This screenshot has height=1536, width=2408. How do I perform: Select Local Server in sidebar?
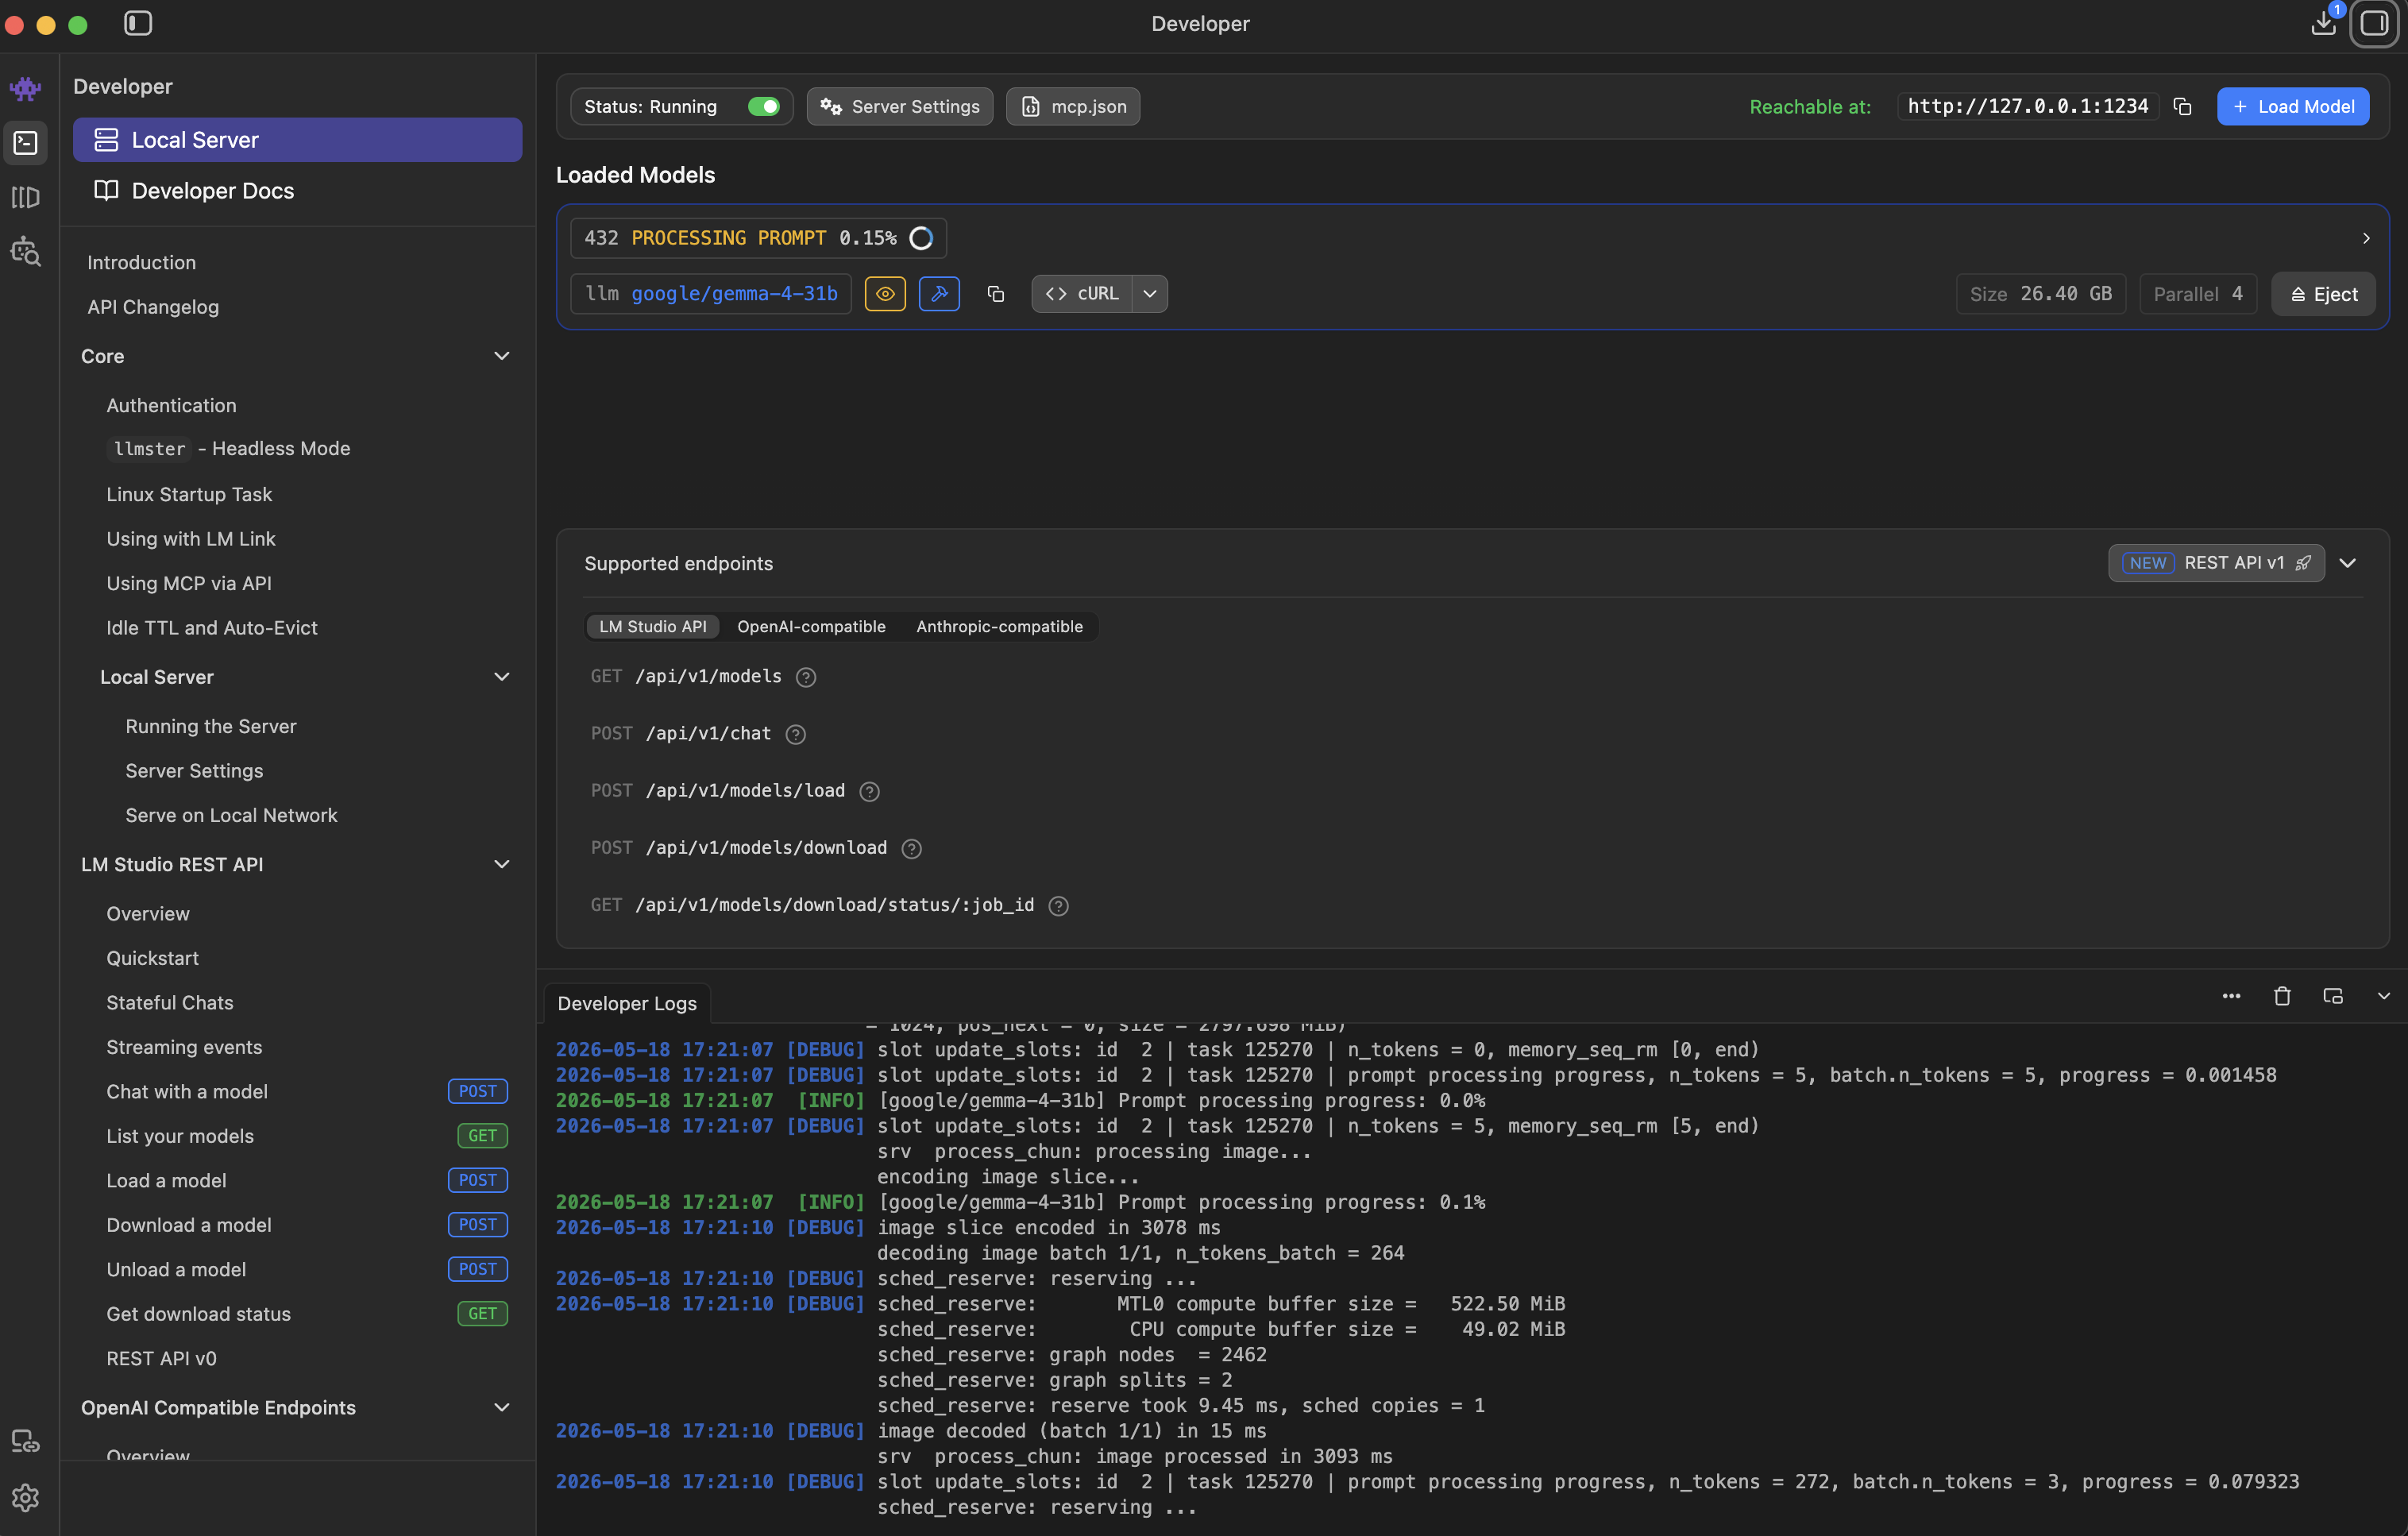(x=297, y=140)
